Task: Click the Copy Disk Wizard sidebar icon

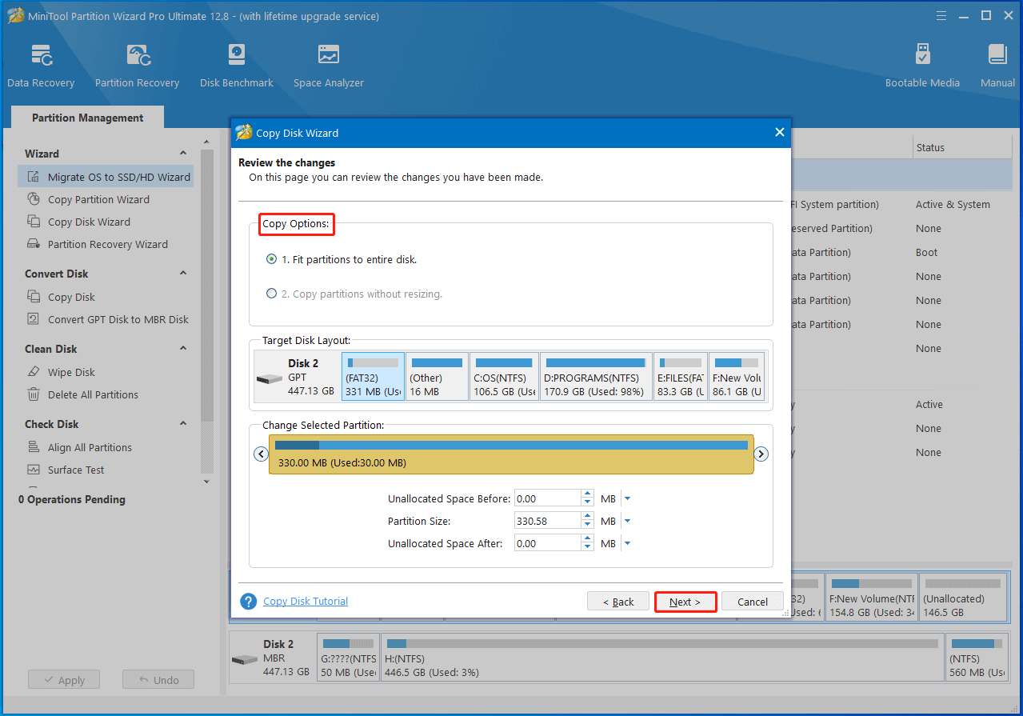Action: (x=34, y=222)
